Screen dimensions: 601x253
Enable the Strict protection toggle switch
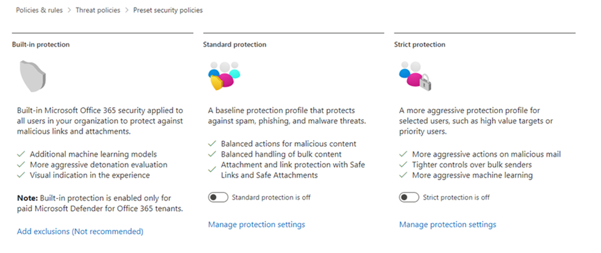click(409, 197)
